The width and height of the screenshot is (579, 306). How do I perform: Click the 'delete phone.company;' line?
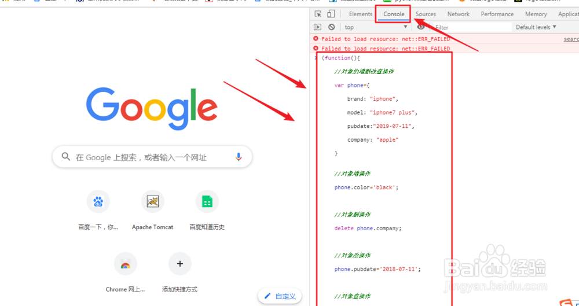click(x=368, y=228)
